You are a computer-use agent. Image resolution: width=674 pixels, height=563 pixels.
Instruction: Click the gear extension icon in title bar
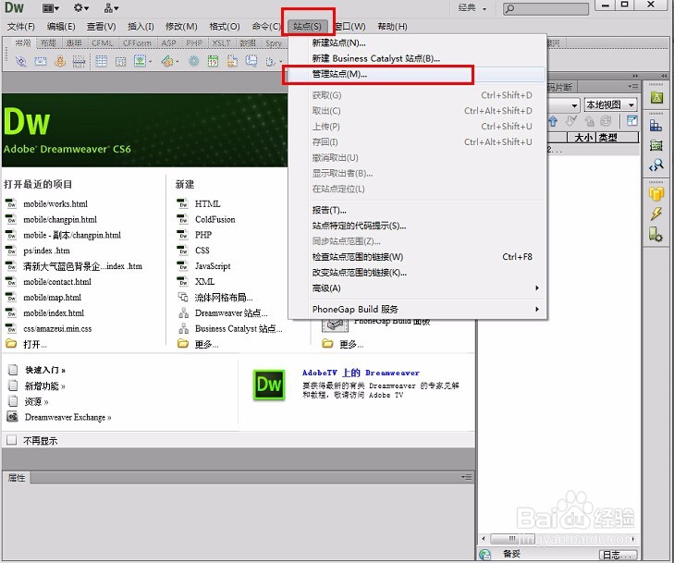80,7
